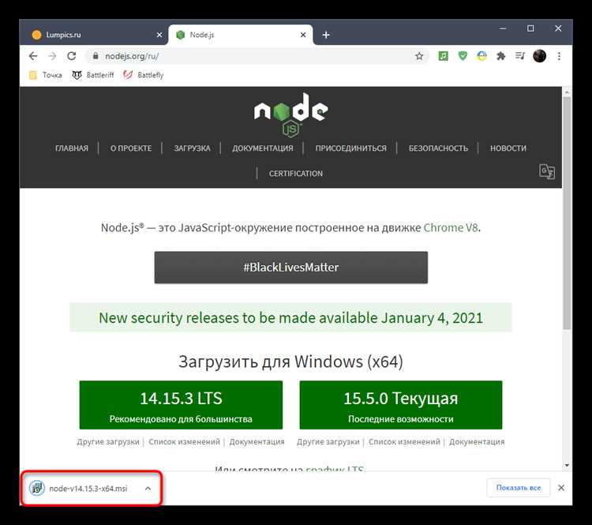Open О ПРОЕКТЕ navigation item

coord(131,148)
